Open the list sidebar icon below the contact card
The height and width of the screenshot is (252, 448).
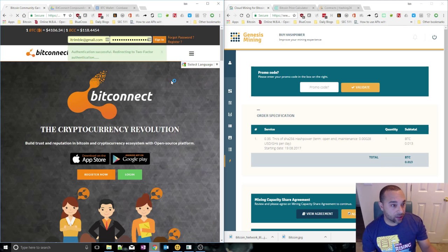230,149
